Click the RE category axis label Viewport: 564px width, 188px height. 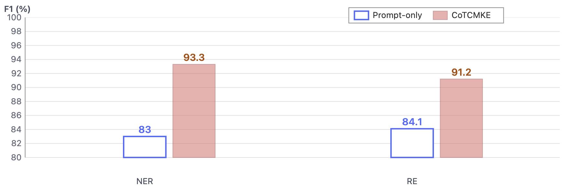coord(412,182)
